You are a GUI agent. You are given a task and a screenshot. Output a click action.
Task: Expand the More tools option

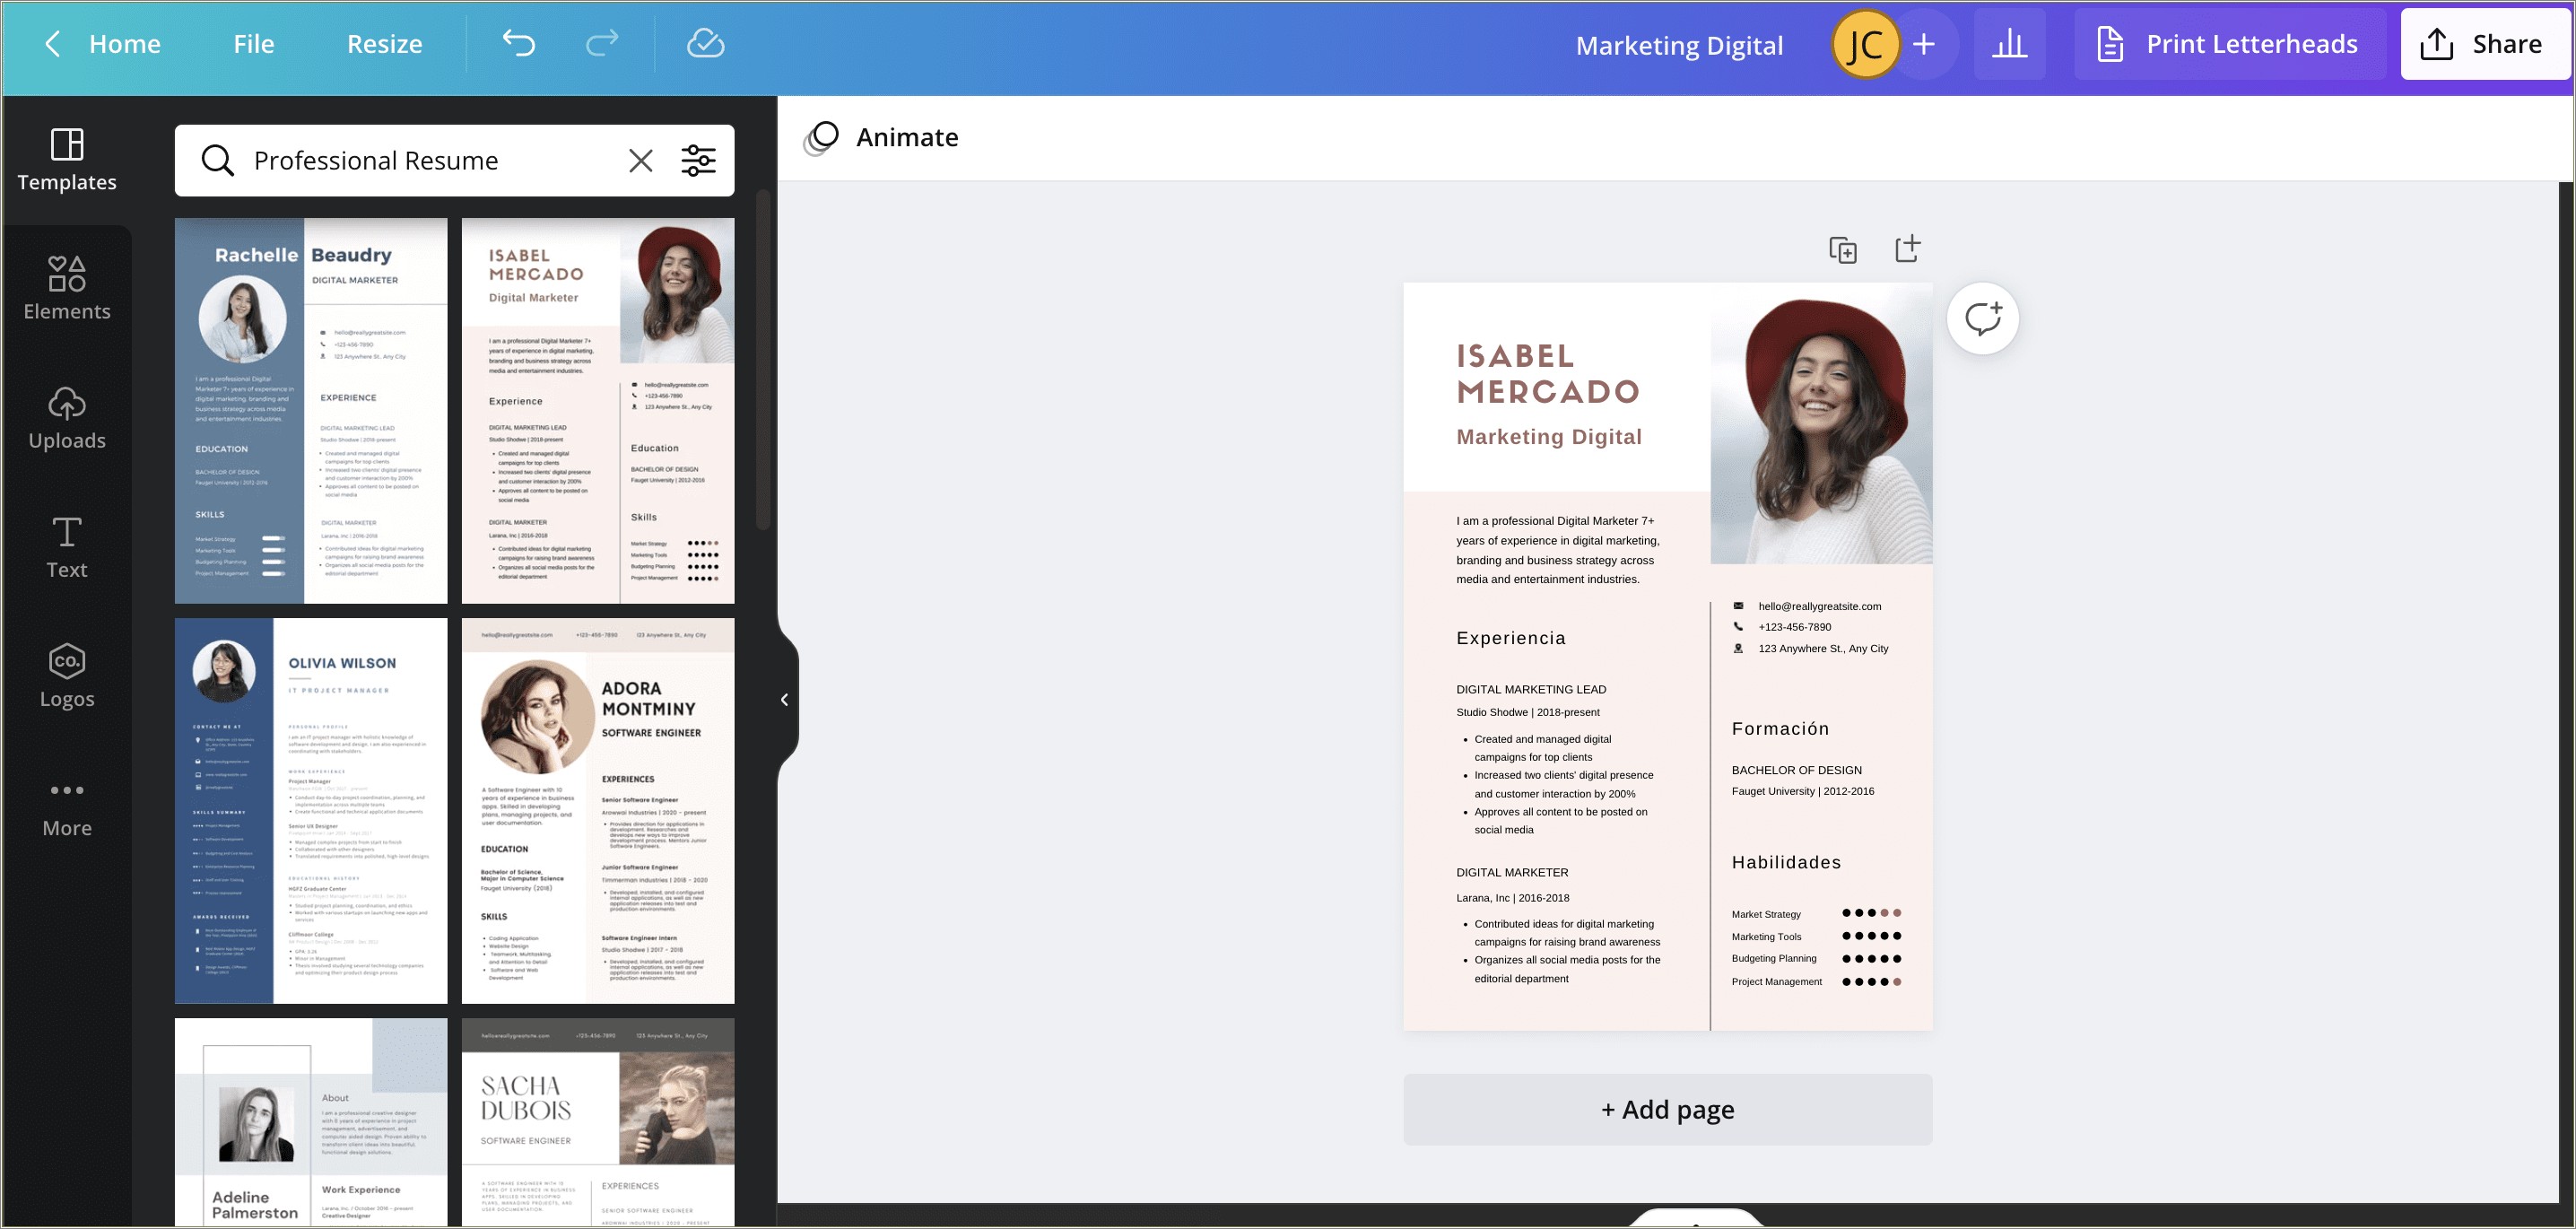tap(65, 805)
